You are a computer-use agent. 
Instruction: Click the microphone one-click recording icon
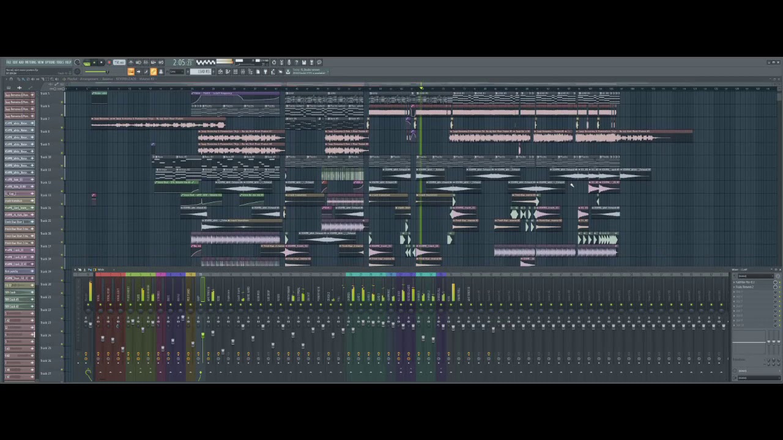tap(289, 62)
